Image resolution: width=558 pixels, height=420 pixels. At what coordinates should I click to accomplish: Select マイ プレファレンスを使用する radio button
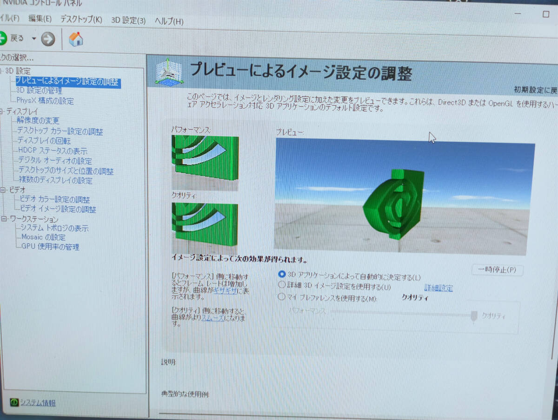click(x=281, y=296)
